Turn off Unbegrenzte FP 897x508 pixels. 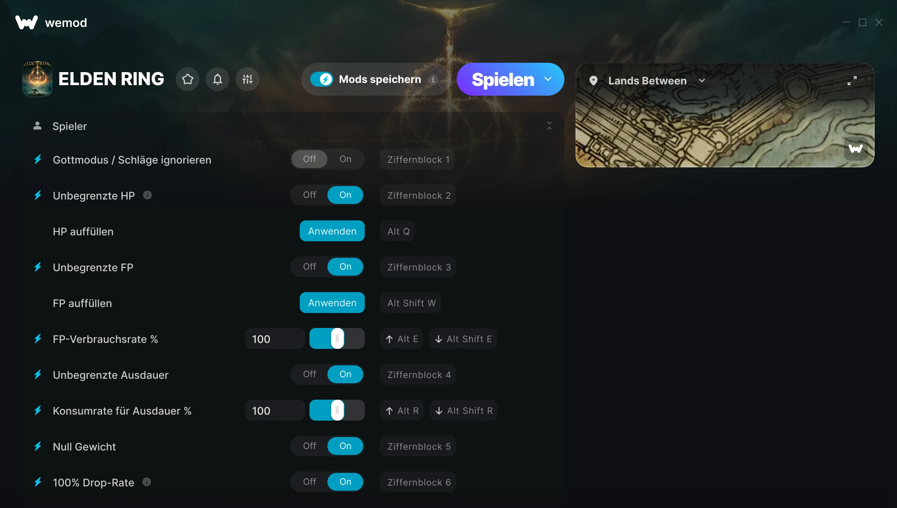[x=309, y=267]
